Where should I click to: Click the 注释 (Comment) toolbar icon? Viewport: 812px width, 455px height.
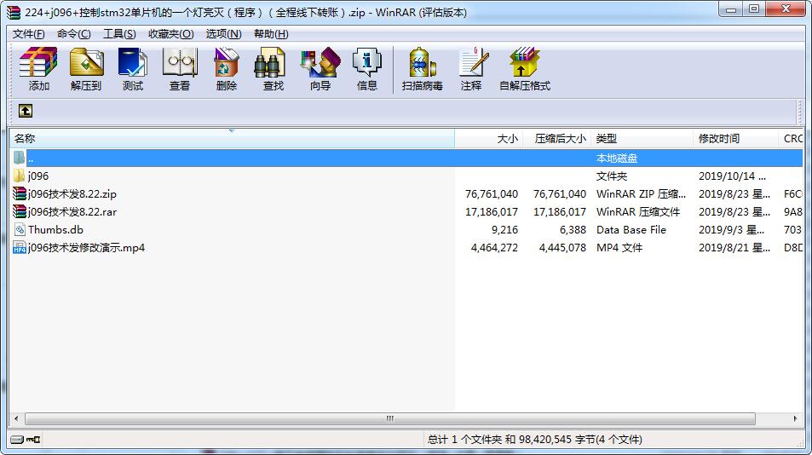(473, 62)
